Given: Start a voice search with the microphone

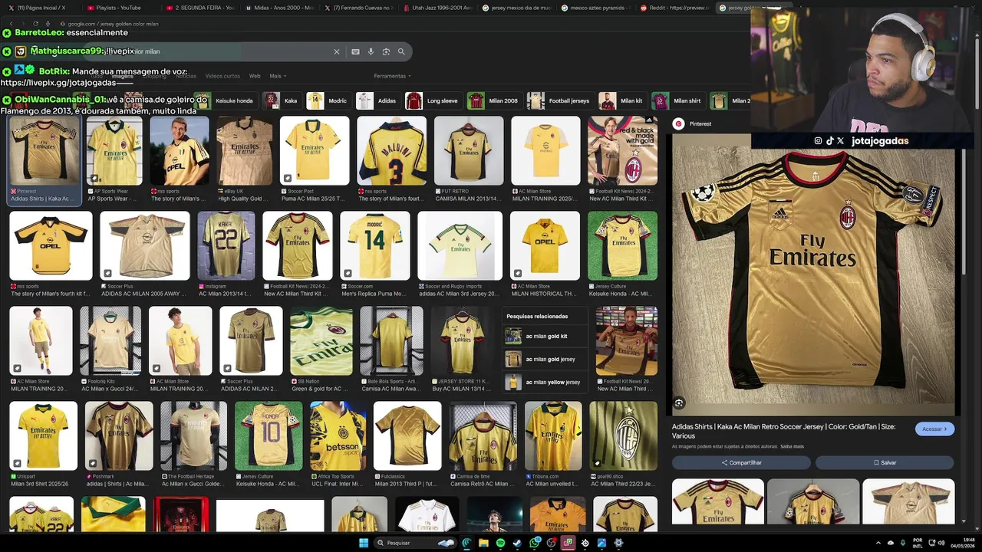Looking at the screenshot, I should coord(371,51).
